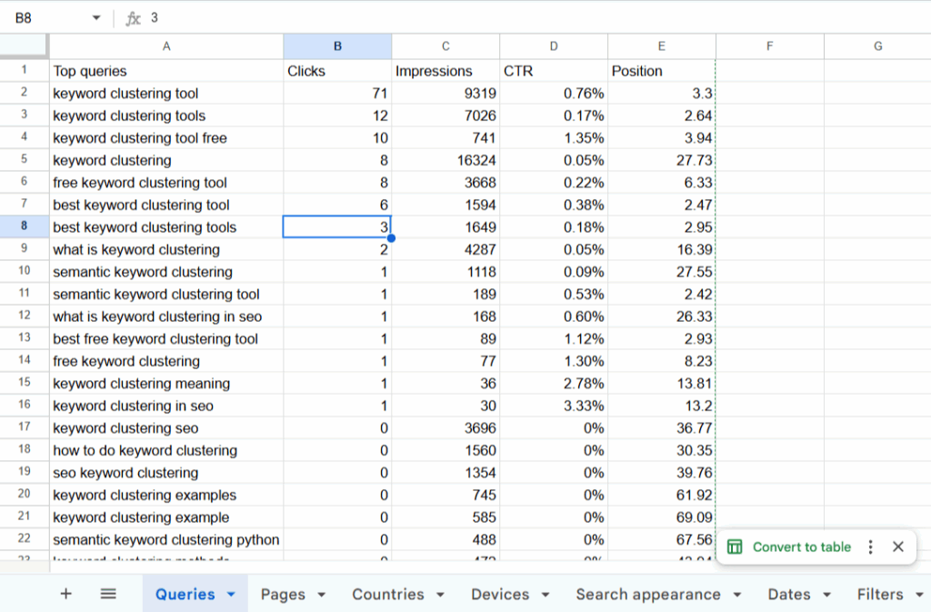This screenshot has width=931, height=612.
Task: Expand the Devices tab dropdown arrow
Action: (x=546, y=595)
